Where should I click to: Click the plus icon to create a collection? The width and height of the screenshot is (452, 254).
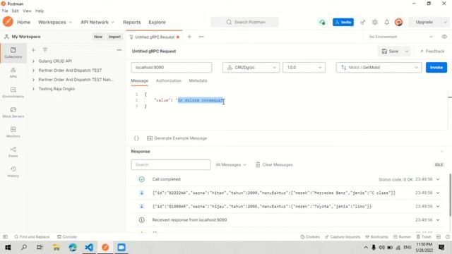coord(33,50)
